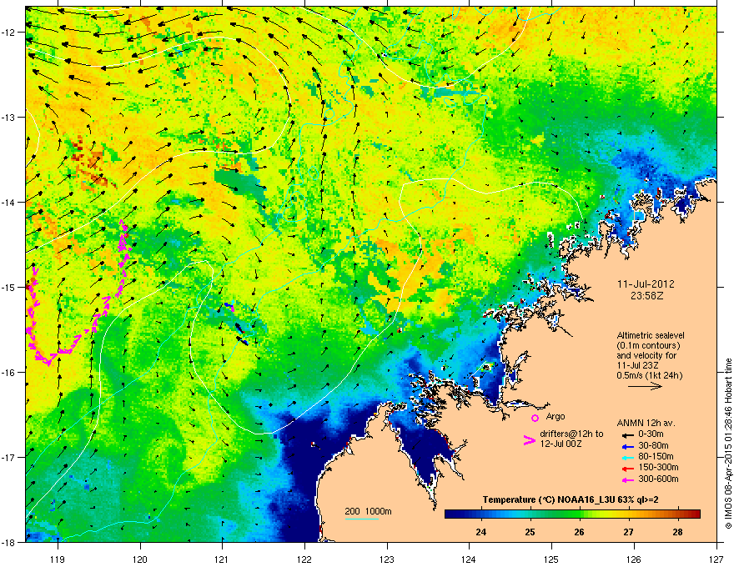
Task: Click the '12-Jul 00Z' legend text
Action: [561, 444]
